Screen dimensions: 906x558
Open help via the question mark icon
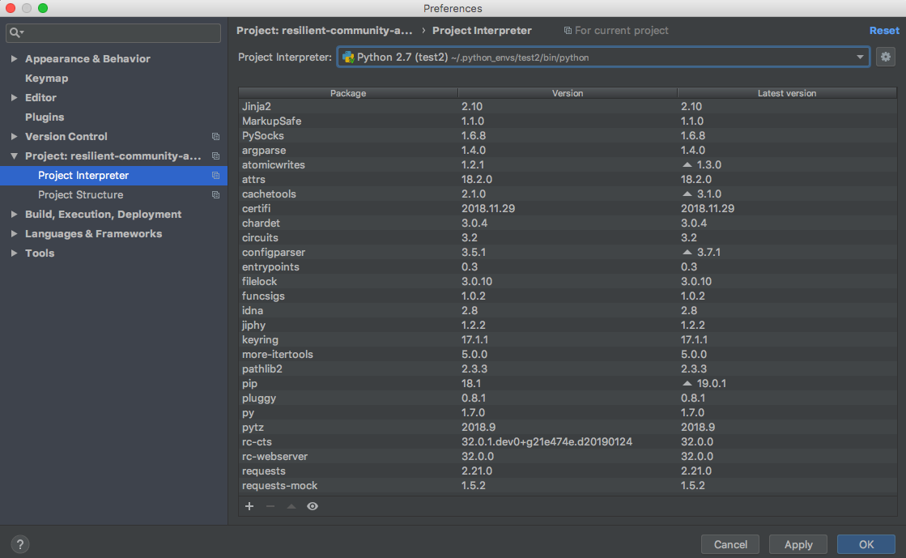pyautogui.click(x=19, y=544)
